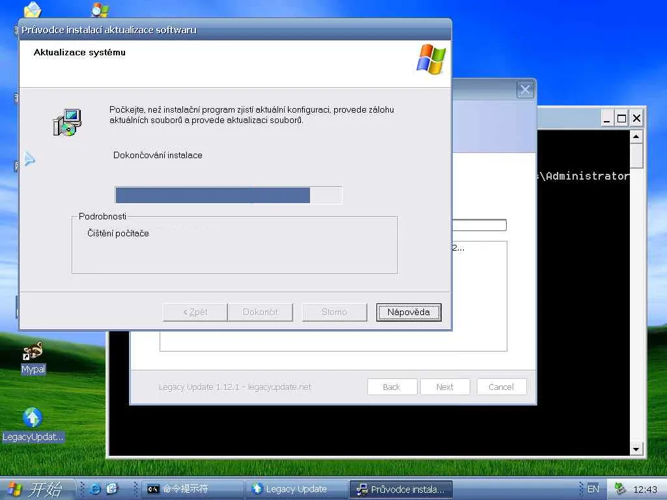Click the Nápověda help button
667x500 pixels.
coord(408,312)
